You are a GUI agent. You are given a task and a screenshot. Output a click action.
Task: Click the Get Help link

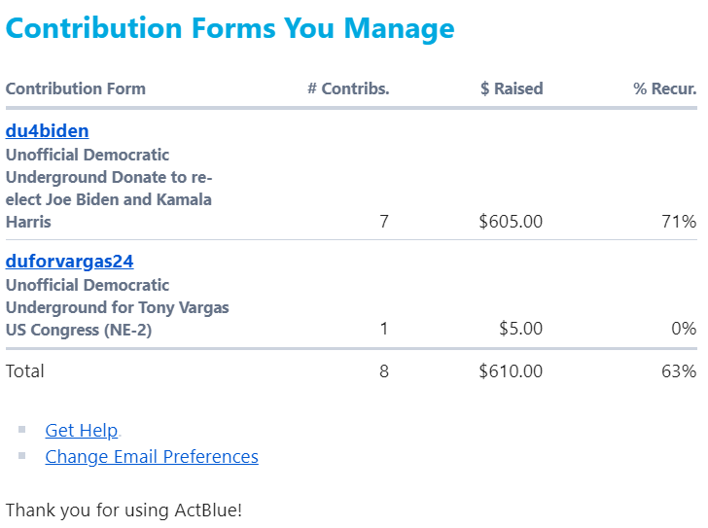(82, 431)
